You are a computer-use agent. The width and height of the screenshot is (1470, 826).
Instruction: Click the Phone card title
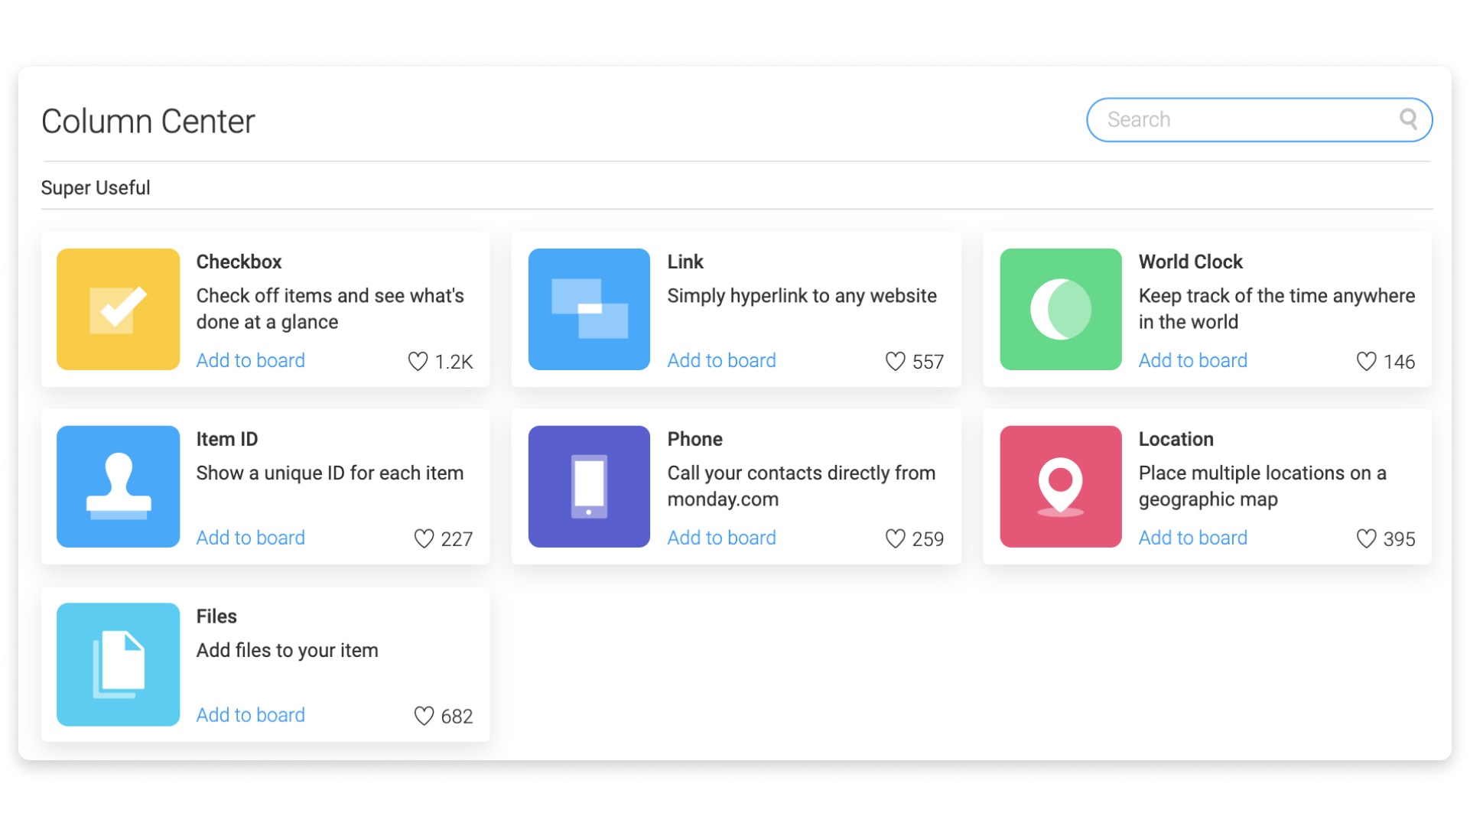[694, 439]
